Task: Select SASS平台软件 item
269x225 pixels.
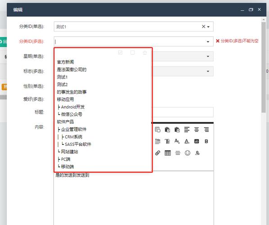Action: tap(74, 144)
